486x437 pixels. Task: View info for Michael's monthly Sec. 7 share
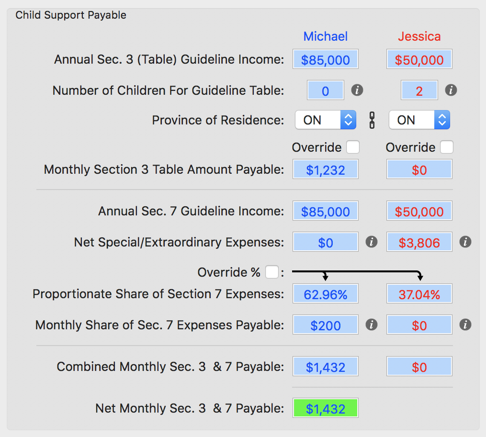[x=371, y=325]
